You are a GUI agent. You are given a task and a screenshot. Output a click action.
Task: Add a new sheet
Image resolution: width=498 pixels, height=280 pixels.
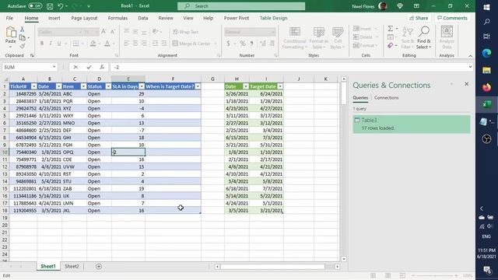(x=99, y=266)
